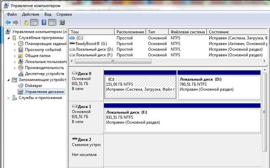Click the Локальный диск (F:) list icon
Image resolution: width=270 pixels, height=168 pixels.
tap(72, 55)
